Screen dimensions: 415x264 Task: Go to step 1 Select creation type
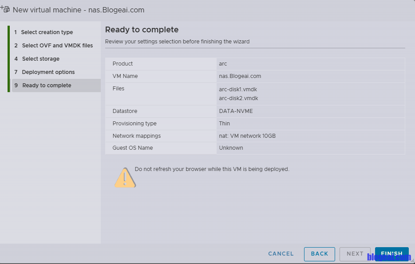click(x=47, y=32)
